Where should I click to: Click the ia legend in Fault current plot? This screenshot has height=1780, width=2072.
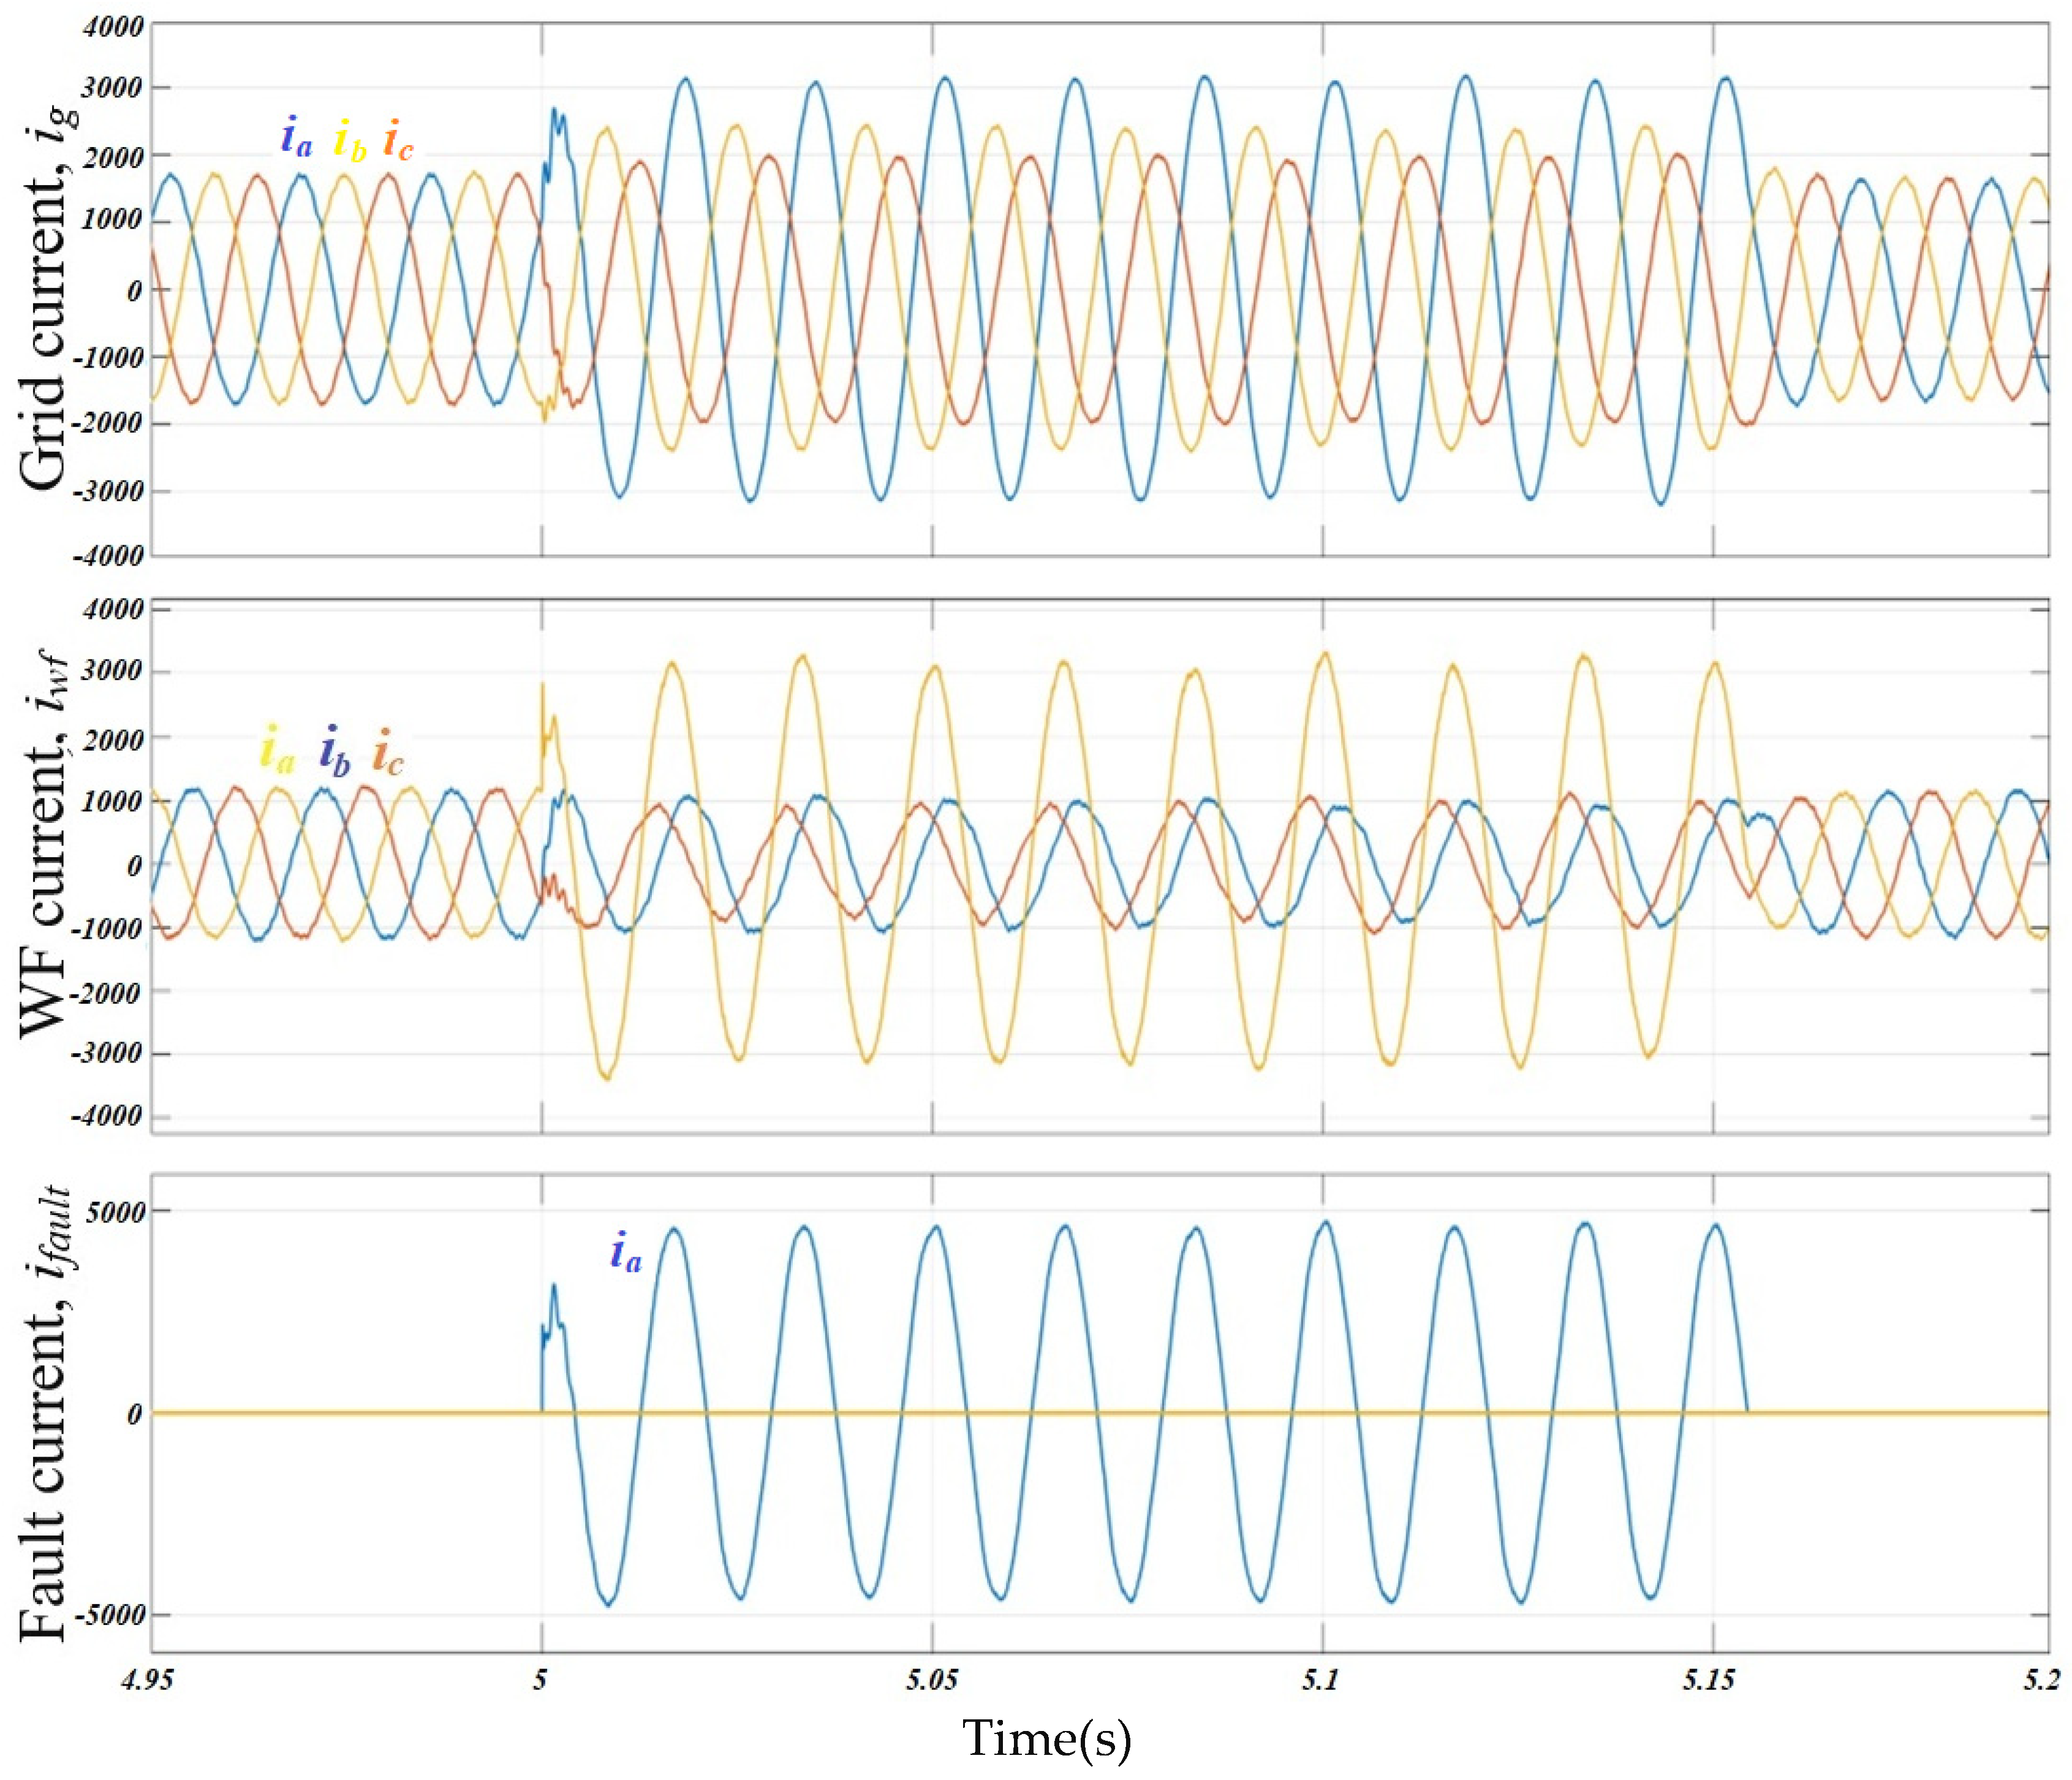click(626, 1251)
